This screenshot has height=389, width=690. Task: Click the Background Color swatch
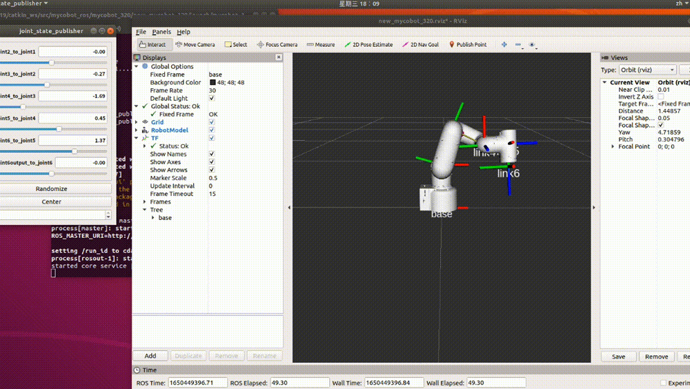click(x=213, y=82)
